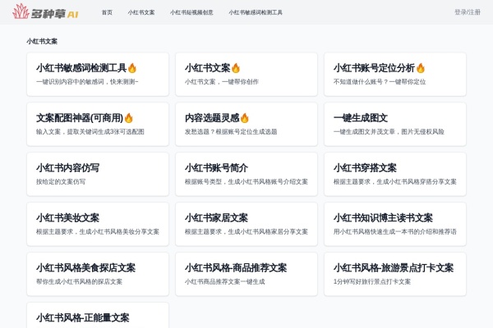The image size is (493, 328).
Task: Open 小红书文案 in the navigation bar
Action: pos(141,12)
